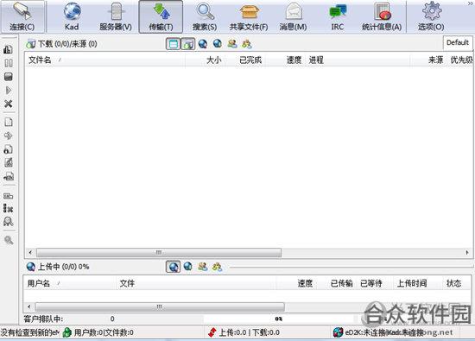Click the cancel X icon in sidebar
Viewport: 475px width, 341px height.
8,104
